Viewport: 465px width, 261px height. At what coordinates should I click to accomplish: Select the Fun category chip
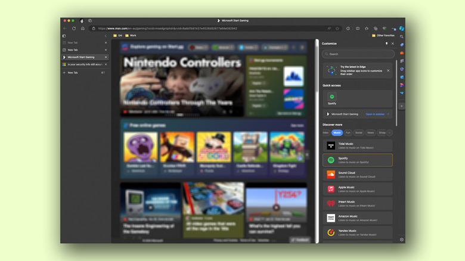(348, 132)
